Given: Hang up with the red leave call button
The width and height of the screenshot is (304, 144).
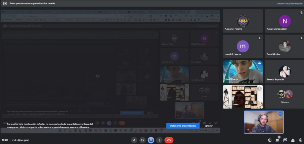Looking at the screenshot, I should (x=169, y=140).
